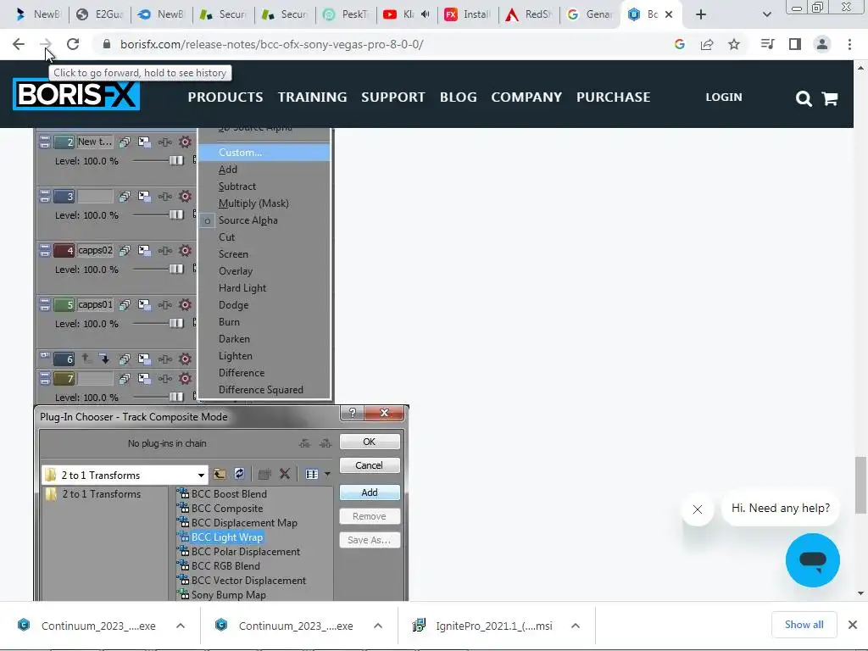The height and width of the screenshot is (651, 868).
Task: Open the view mode icon in chooser
Action: point(312,475)
